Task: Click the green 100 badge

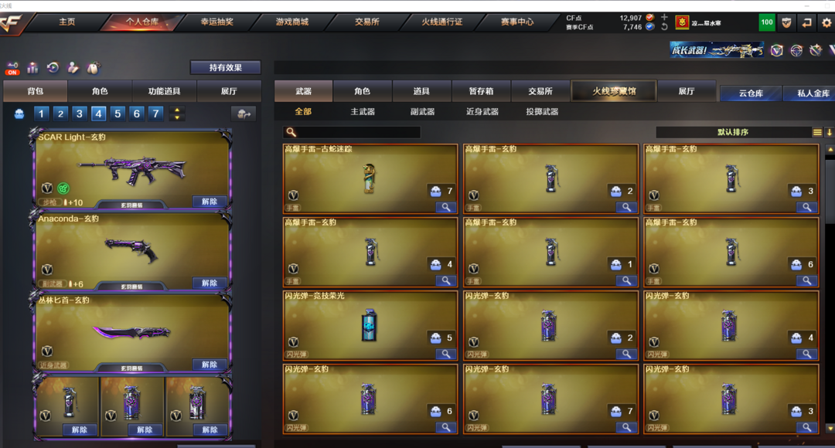Action: [x=767, y=22]
